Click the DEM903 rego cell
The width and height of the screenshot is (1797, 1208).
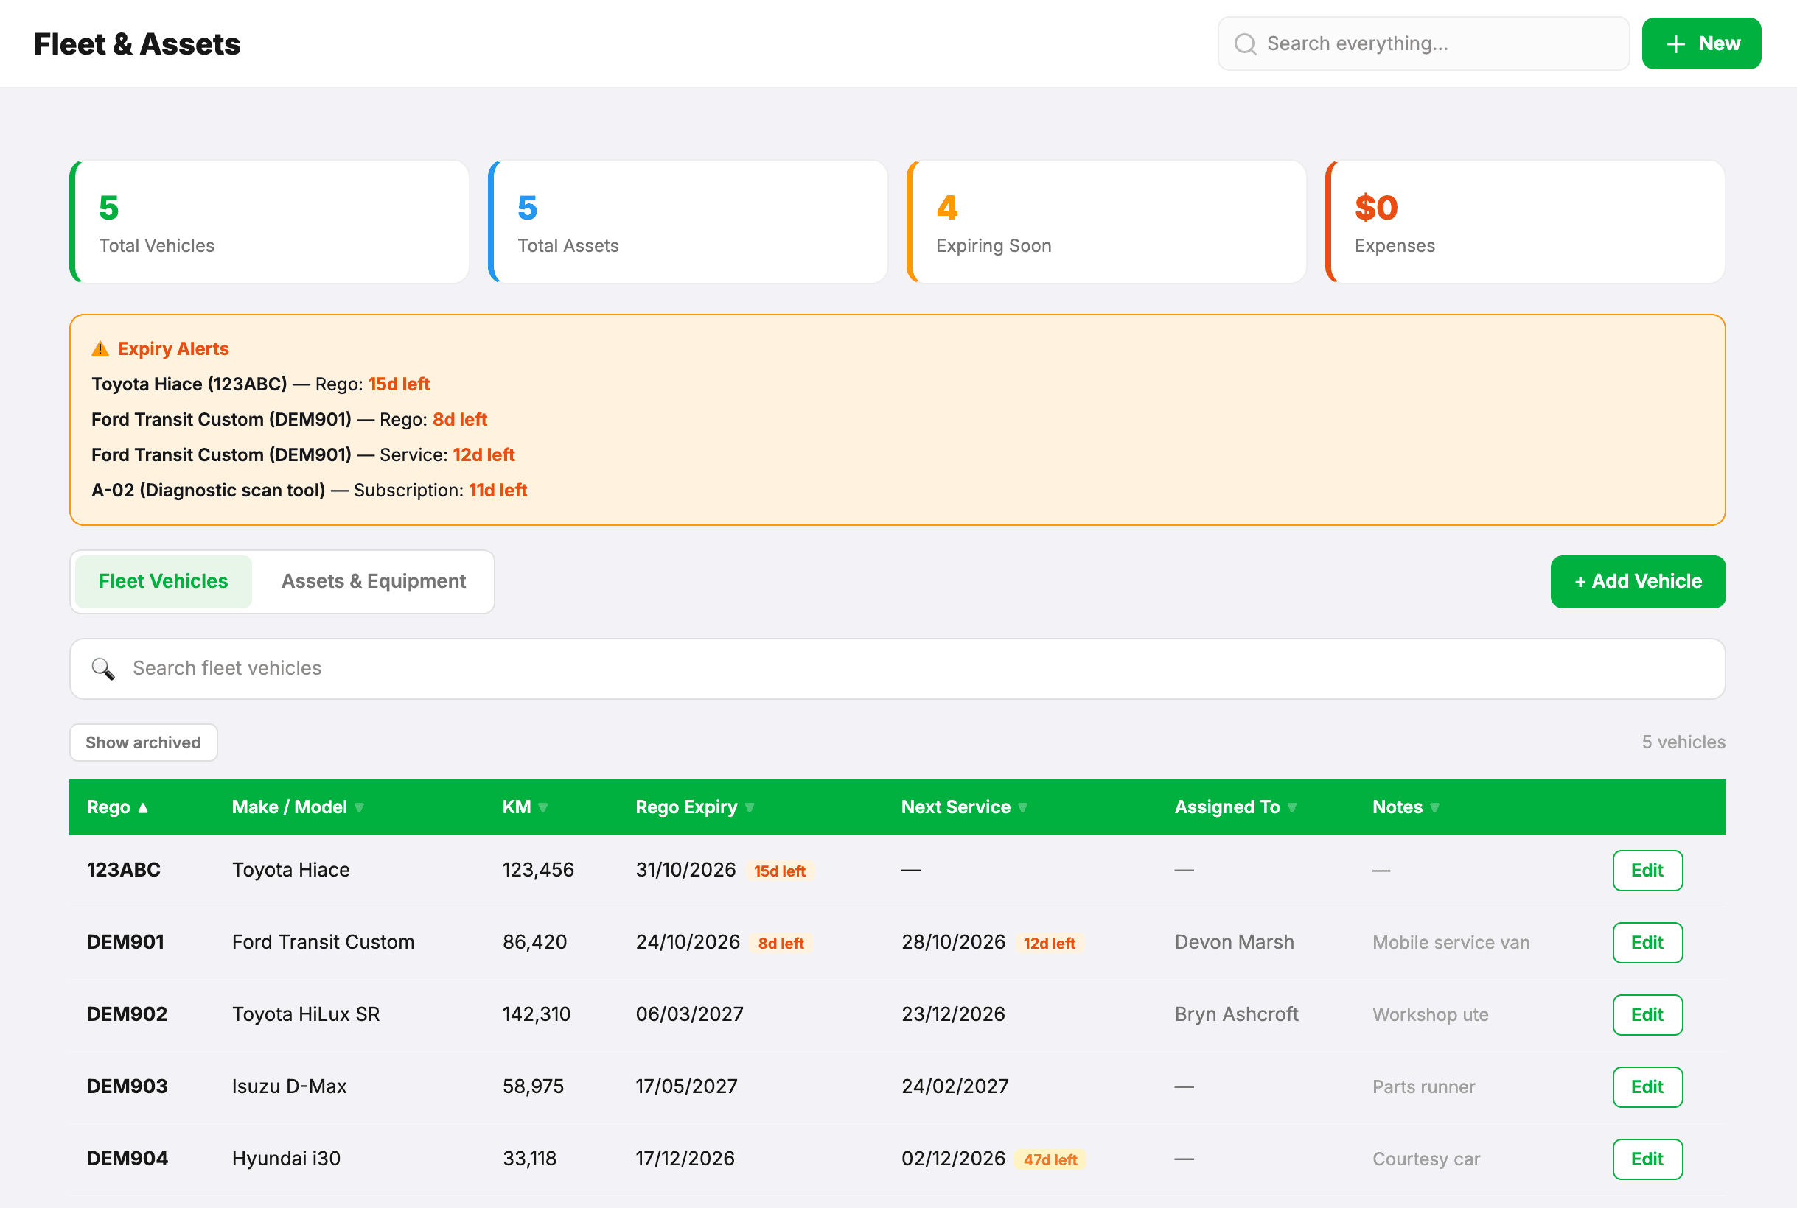[x=128, y=1087]
